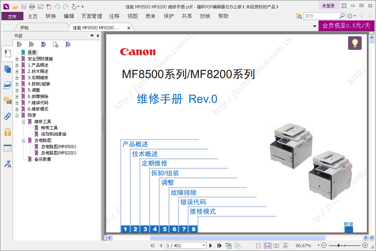Close the 佳能 MF8500 document tab
The width and height of the screenshot is (376, 251).
[129, 28]
